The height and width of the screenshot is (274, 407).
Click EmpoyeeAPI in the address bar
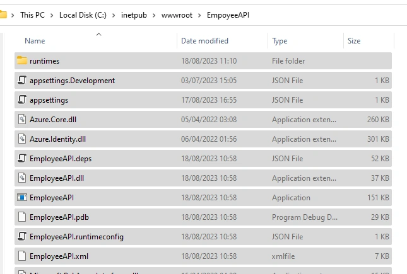tap(228, 15)
